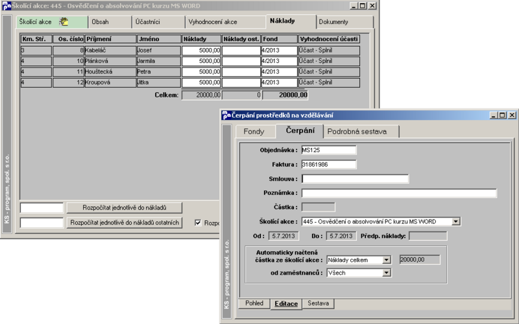Open the Školící akce tab with hand icon
Image resolution: width=519 pixels, height=324 pixels.
point(52,22)
